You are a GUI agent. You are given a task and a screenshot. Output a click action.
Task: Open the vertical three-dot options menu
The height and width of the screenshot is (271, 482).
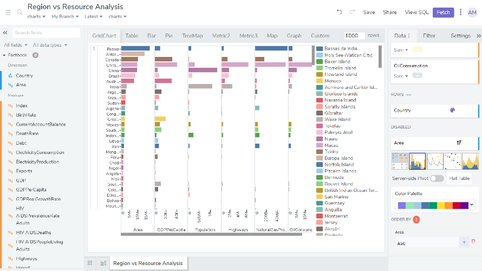pos(461,12)
